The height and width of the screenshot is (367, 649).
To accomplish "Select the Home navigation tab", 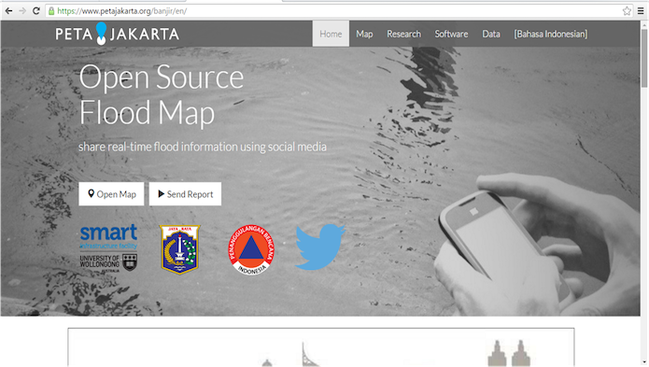I will click(331, 34).
